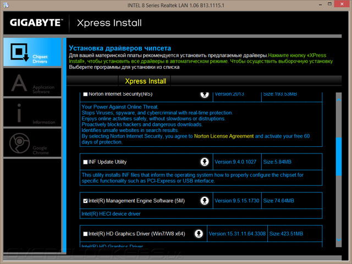
Task: Click download icon for HD Graphics Driver
Action: point(199,234)
